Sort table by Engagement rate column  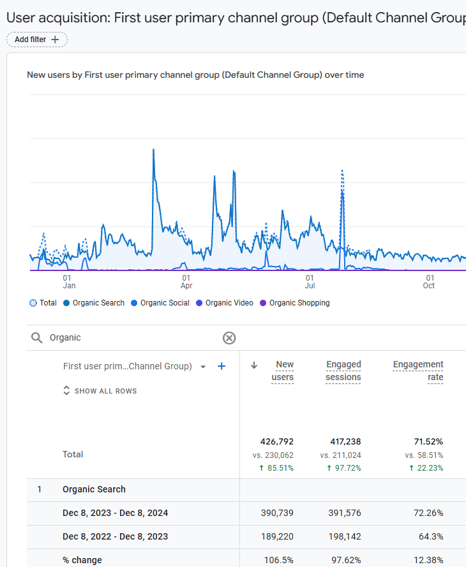click(x=418, y=371)
